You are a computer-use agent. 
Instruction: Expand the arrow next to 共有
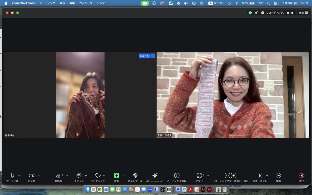[123, 175]
